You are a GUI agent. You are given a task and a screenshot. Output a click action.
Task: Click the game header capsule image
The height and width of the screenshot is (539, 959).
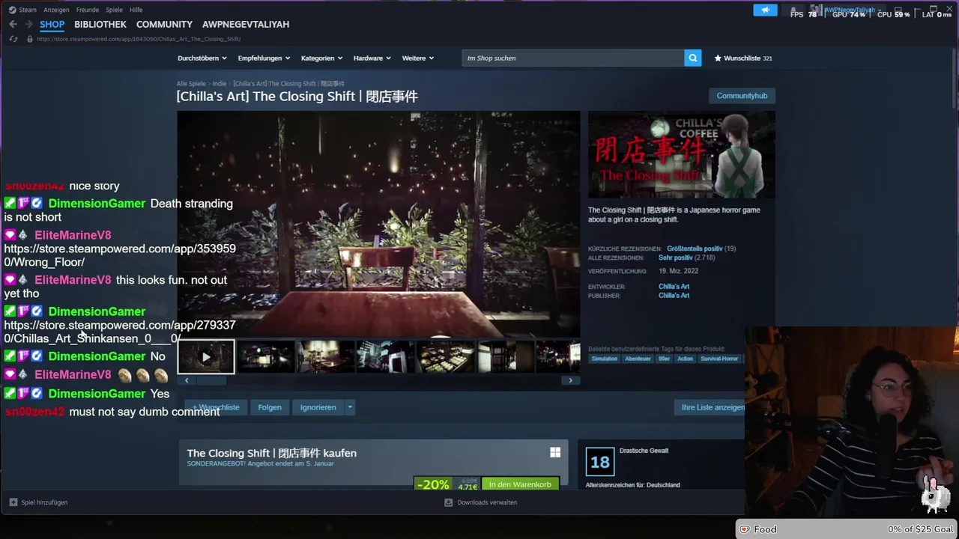pyautogui.click(x=682, y=155)
